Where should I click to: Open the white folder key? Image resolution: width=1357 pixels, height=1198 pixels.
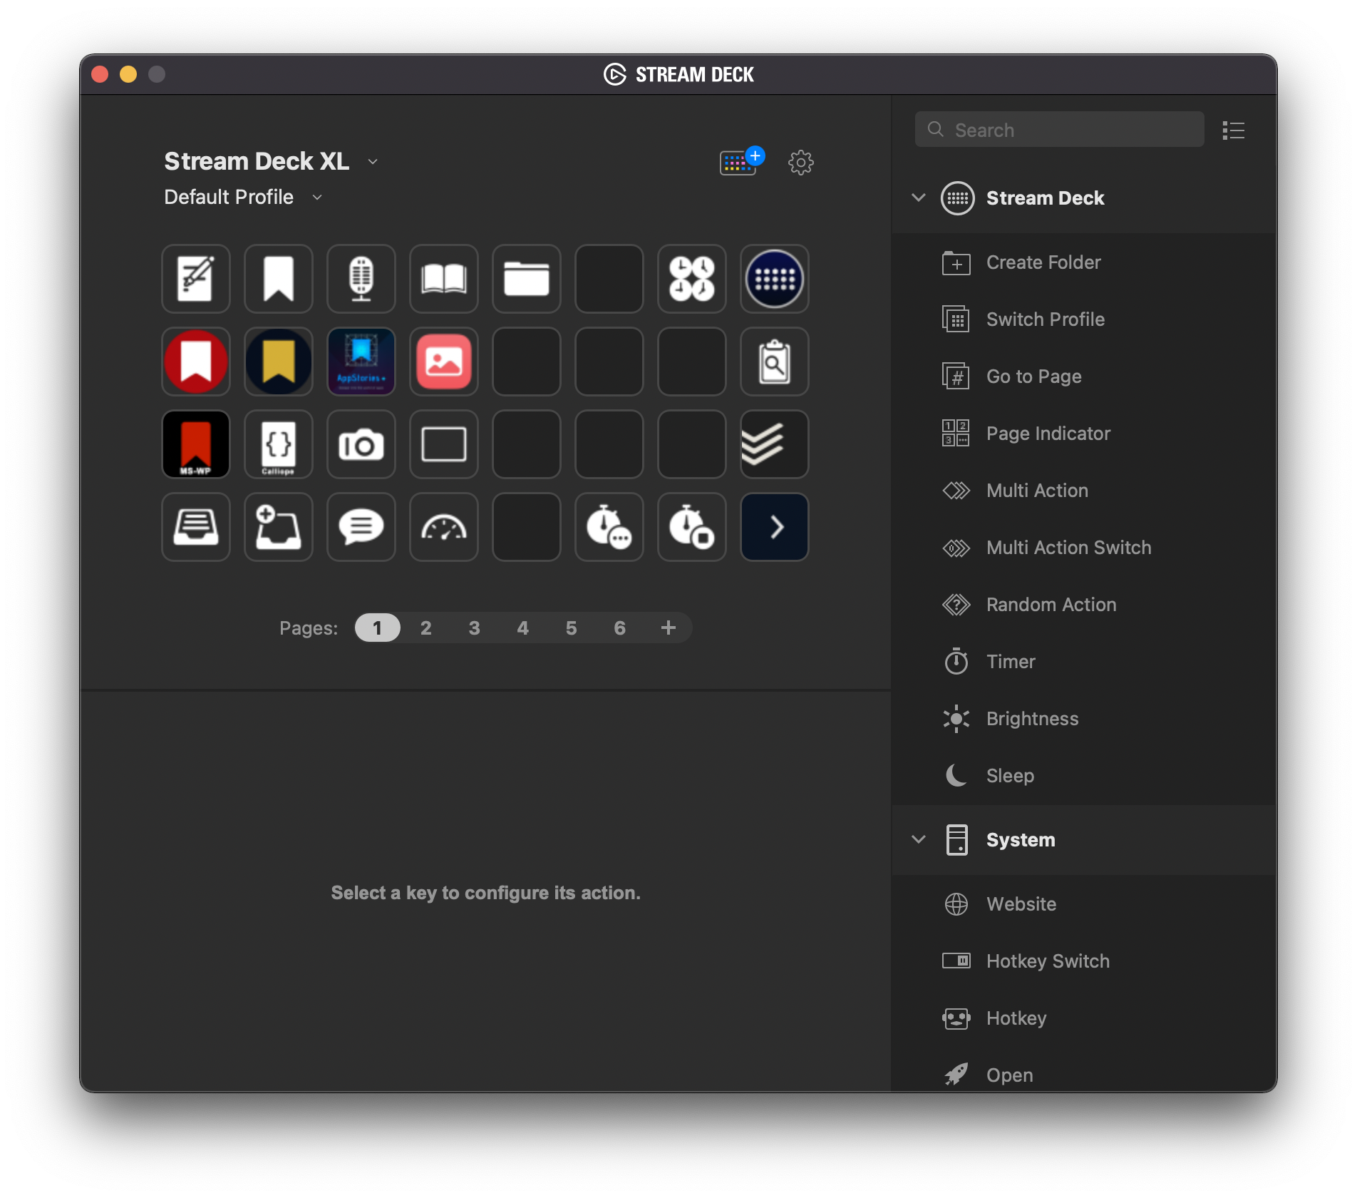[x=527, y=279]
